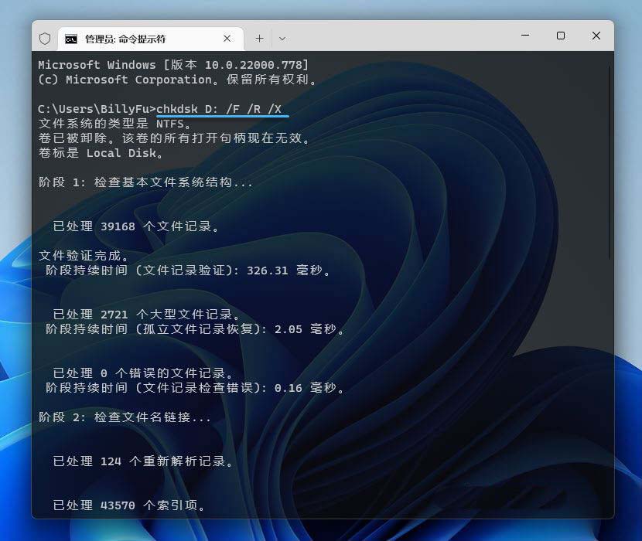
Task: Click the C:\Users\BillyFu> prompt text
Action: pos(97,109)
